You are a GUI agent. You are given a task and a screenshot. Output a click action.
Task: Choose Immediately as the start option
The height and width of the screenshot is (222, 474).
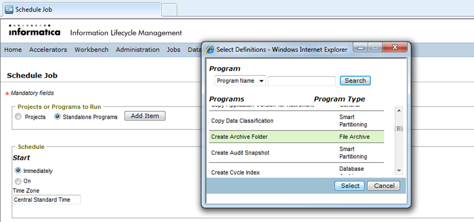pos(18,170)
